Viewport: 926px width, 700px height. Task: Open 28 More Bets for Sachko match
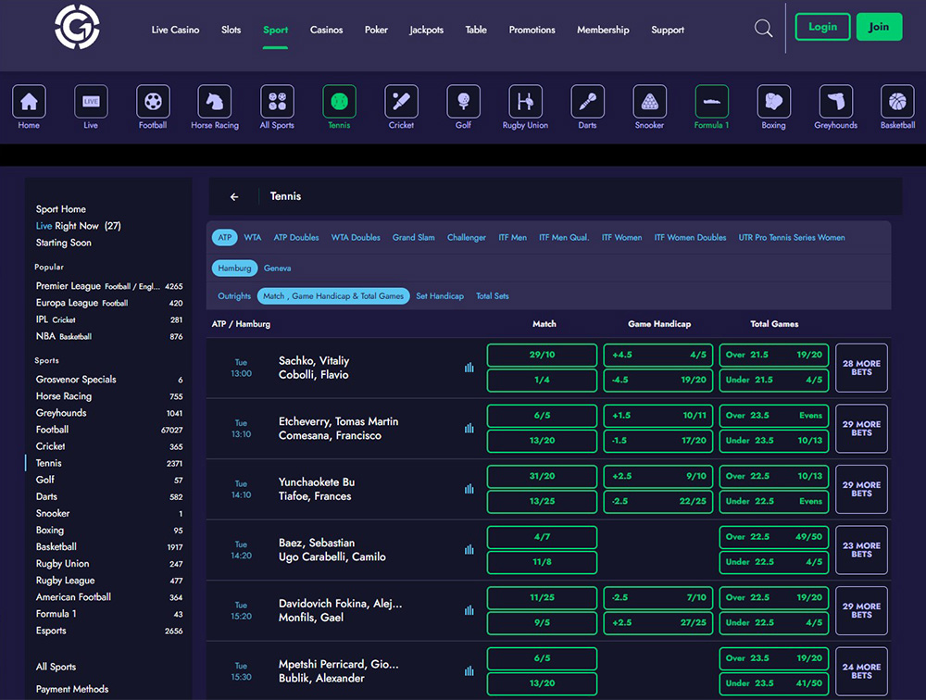click(x=861, y=368)
